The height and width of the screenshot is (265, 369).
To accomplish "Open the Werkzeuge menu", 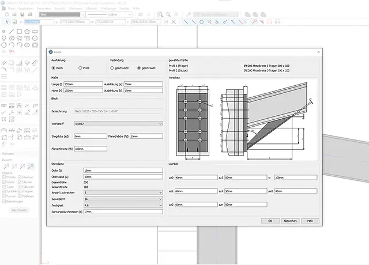I will (107, 9).
